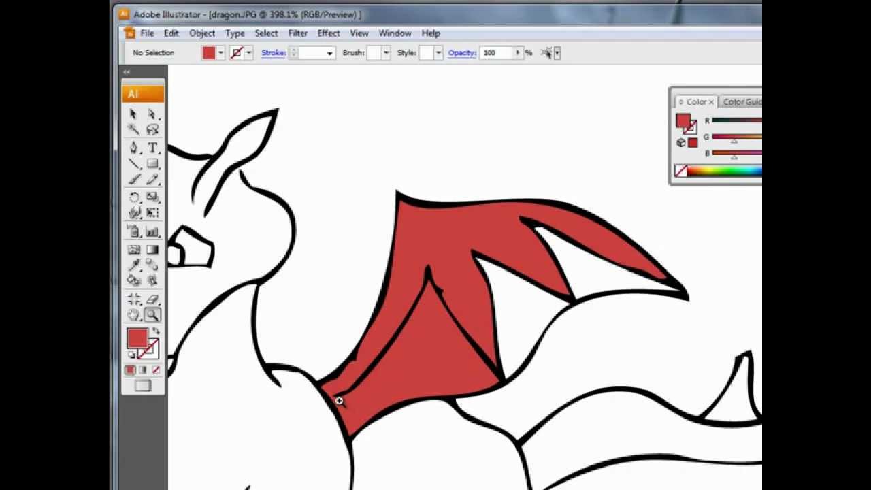
Task: Choose the Live Paint Selection tool
Action: pos(152,280)
